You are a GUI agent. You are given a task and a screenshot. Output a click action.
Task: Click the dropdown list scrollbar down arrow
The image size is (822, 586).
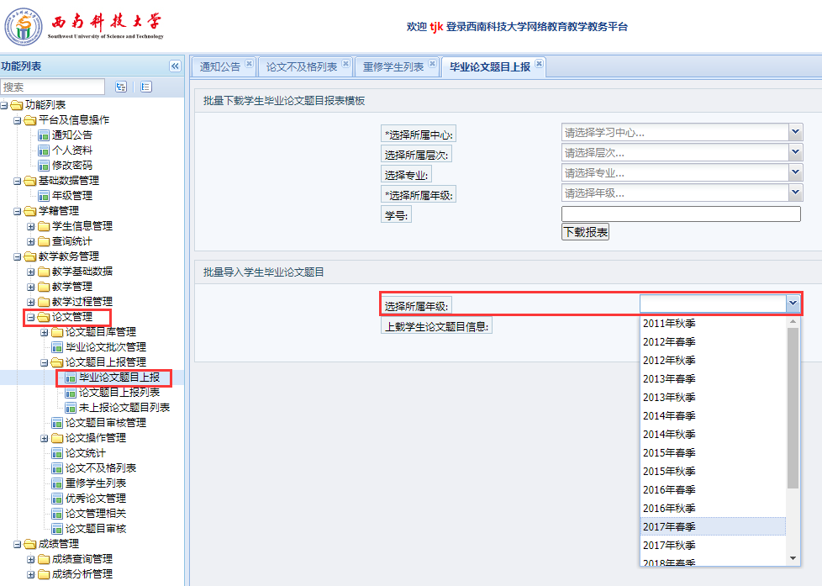793,558
